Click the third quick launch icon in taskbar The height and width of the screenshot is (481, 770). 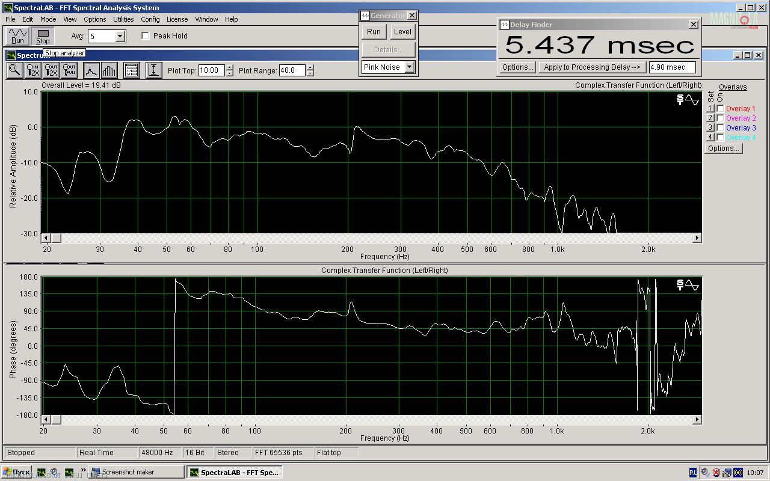(x=69, y=472)
